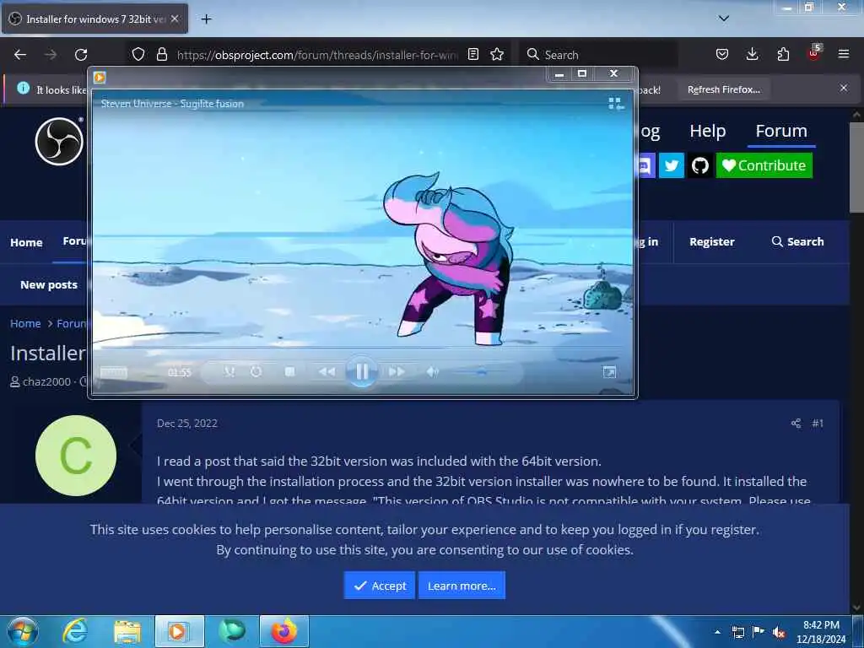Click the media player seek bar

(x=361, y=348)
